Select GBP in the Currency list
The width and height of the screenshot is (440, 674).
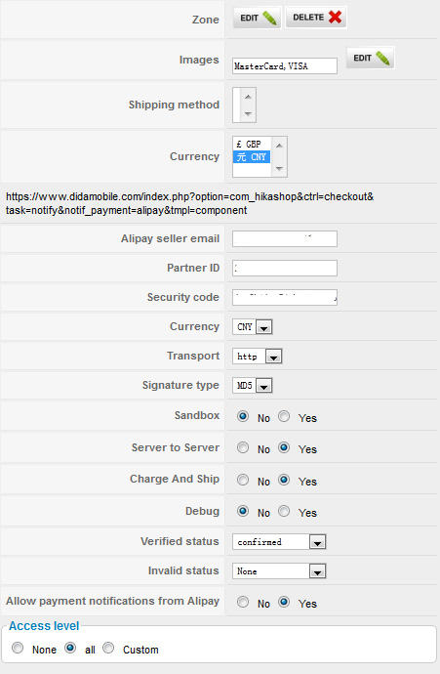pos(252,144)
